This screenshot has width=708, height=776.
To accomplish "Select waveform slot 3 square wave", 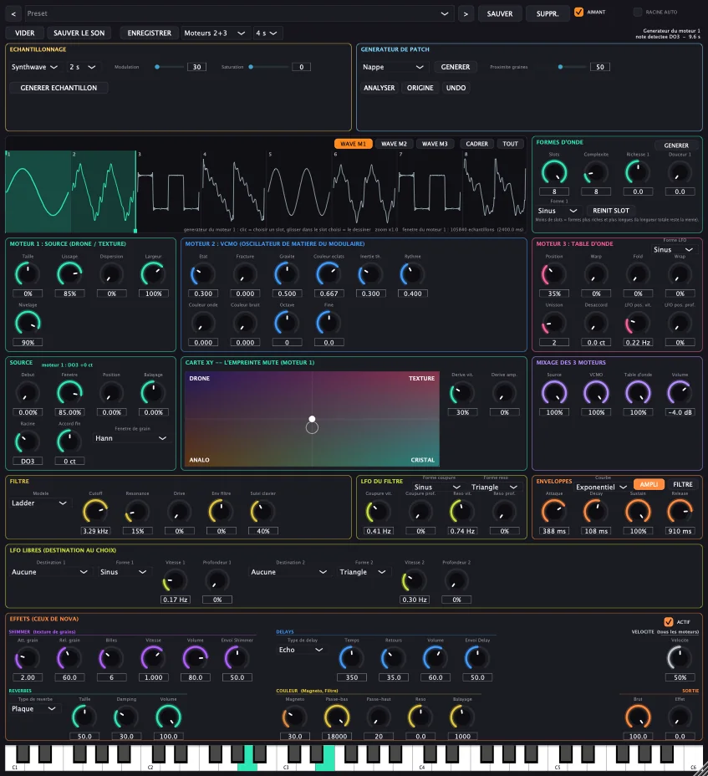I will [168, 191].
